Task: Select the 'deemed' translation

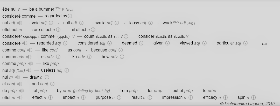Action: pyautogui.click(x=129, y=43)
